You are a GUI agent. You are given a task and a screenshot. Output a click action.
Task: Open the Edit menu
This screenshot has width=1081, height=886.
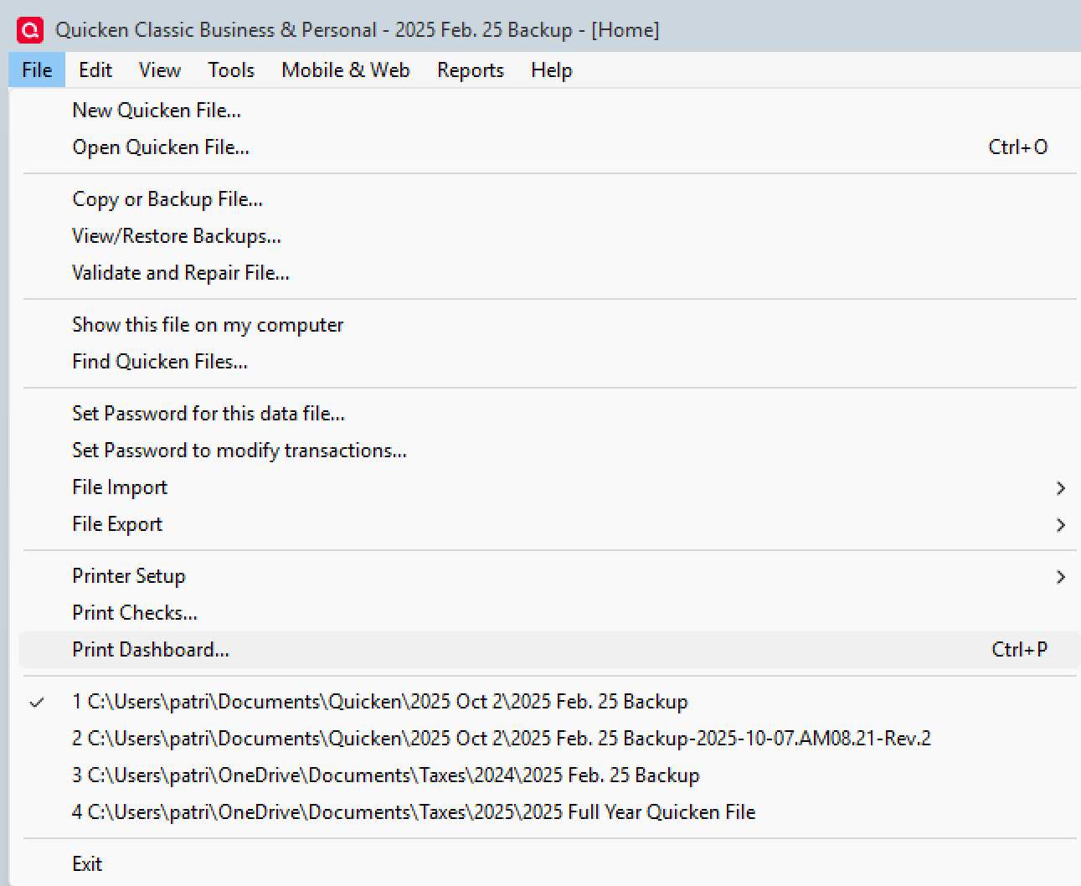pos(95,70)
